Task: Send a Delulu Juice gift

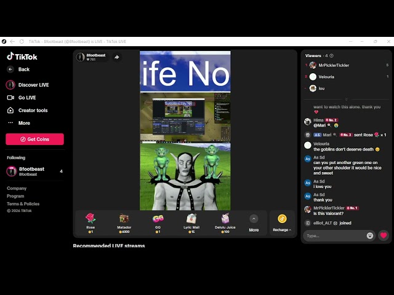Action: coord(225,222)
